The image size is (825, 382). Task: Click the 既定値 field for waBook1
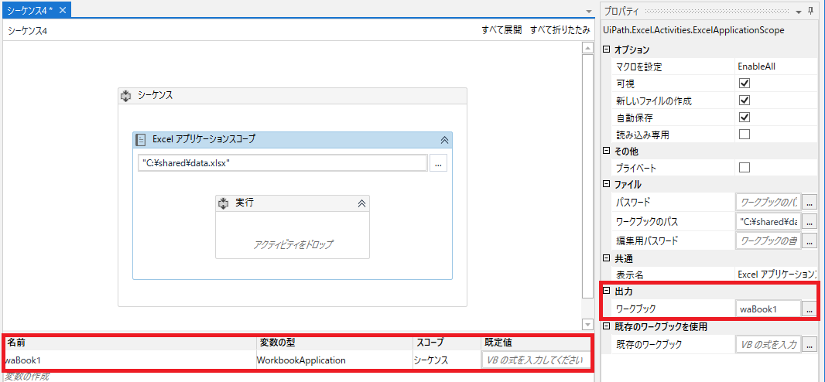pos(536,360)
